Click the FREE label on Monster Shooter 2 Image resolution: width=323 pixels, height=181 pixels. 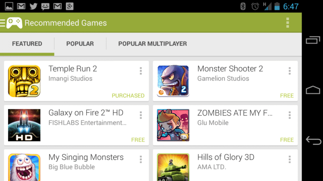pos(287,96)
